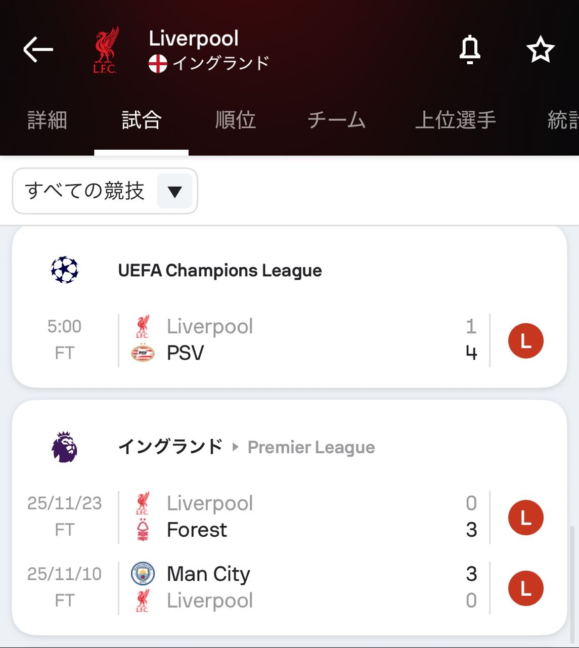Tap the back arrow icon

coord(38,50)
